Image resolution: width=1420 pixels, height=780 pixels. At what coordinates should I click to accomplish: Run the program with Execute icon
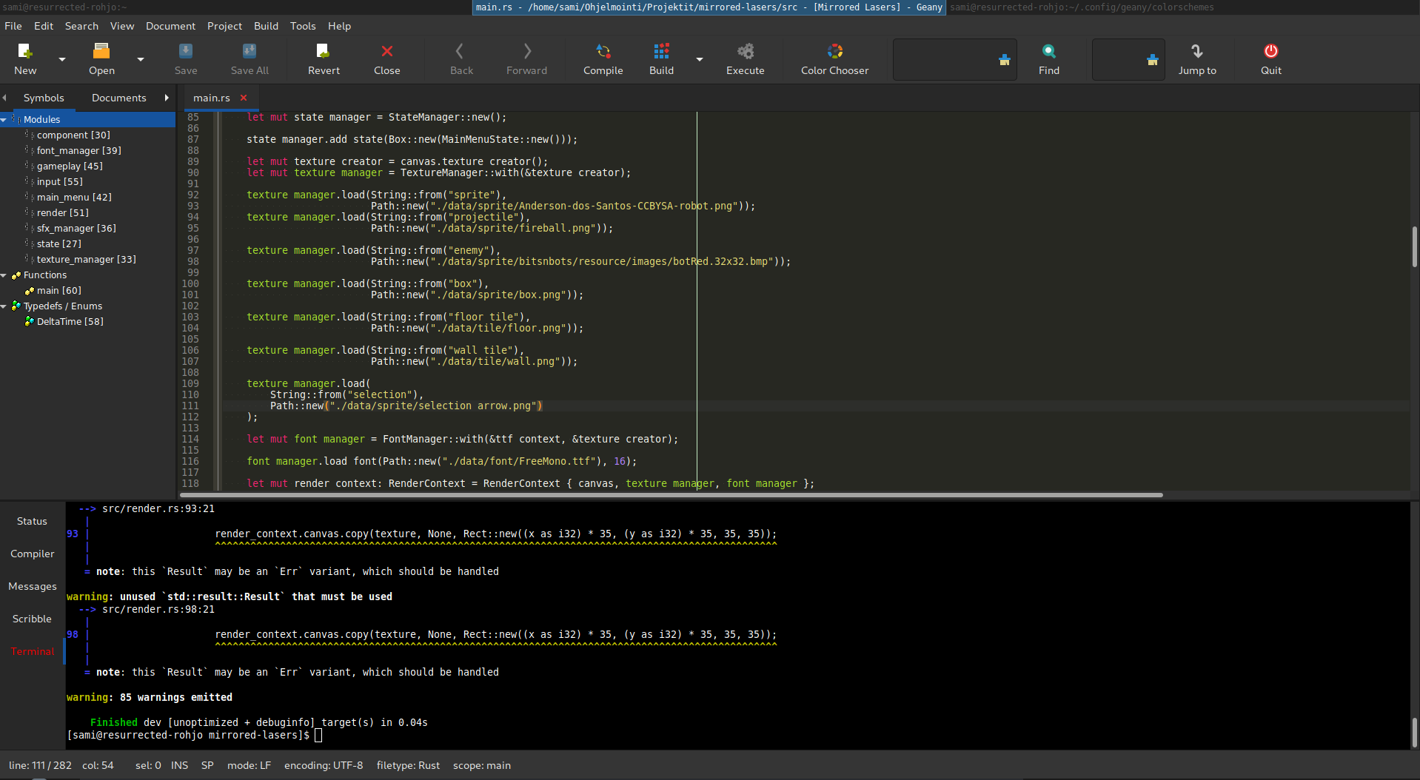pos(745,59)
